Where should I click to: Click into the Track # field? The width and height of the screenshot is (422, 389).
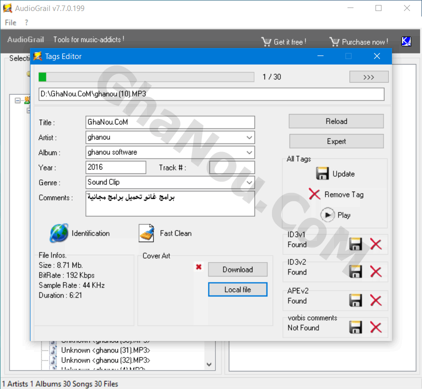point(232,167)
